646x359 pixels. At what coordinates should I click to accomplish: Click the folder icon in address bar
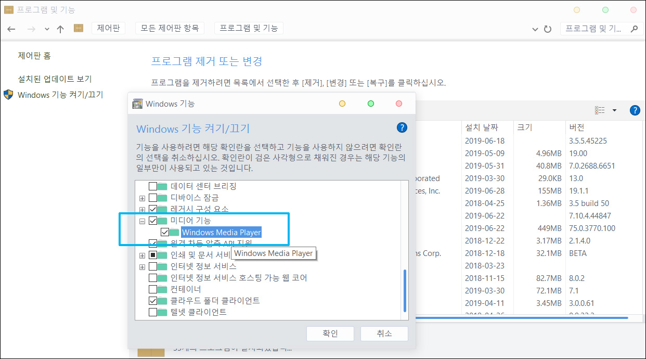pyautogui.click(x=79, y=28)
